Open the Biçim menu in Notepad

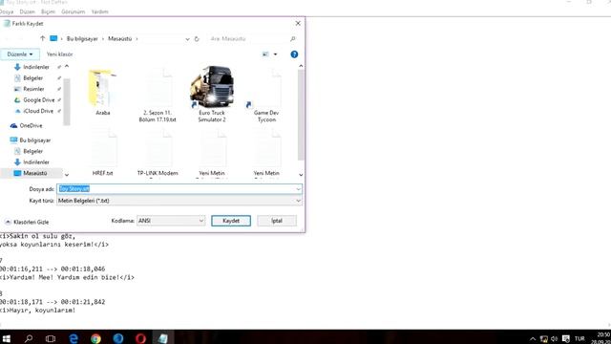(x=48, y=11)
